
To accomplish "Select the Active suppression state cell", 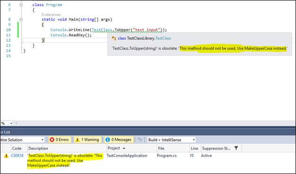I will (206, 156).
